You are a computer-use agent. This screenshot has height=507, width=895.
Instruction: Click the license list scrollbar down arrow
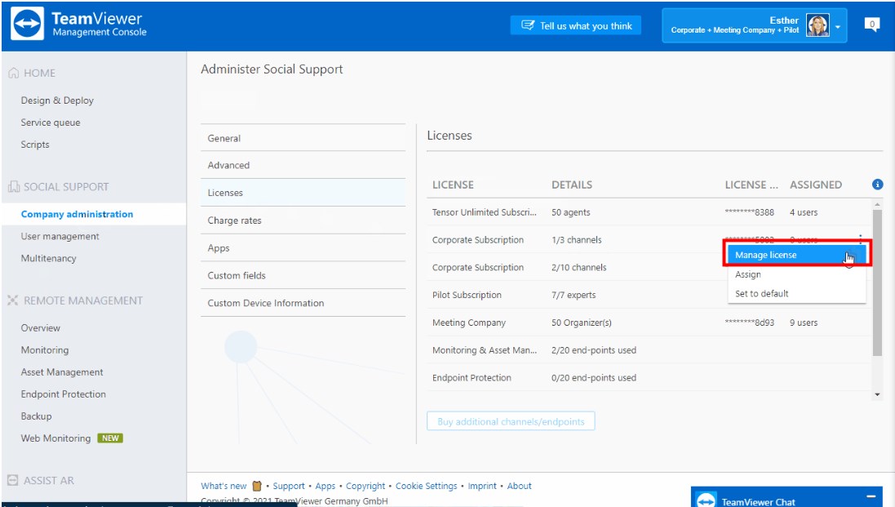tap(877, 394)
